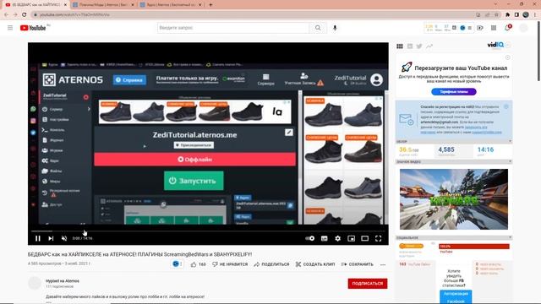The width and height of the screenshot is (541, 304).
Task: Click the BedWars video thumbnail in vidIQ
Action: (454, 199)
